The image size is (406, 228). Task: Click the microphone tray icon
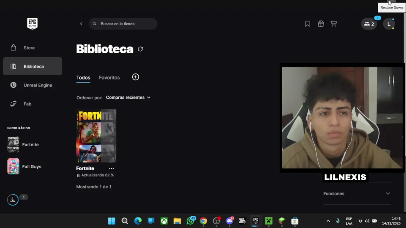tap(338, 221)
